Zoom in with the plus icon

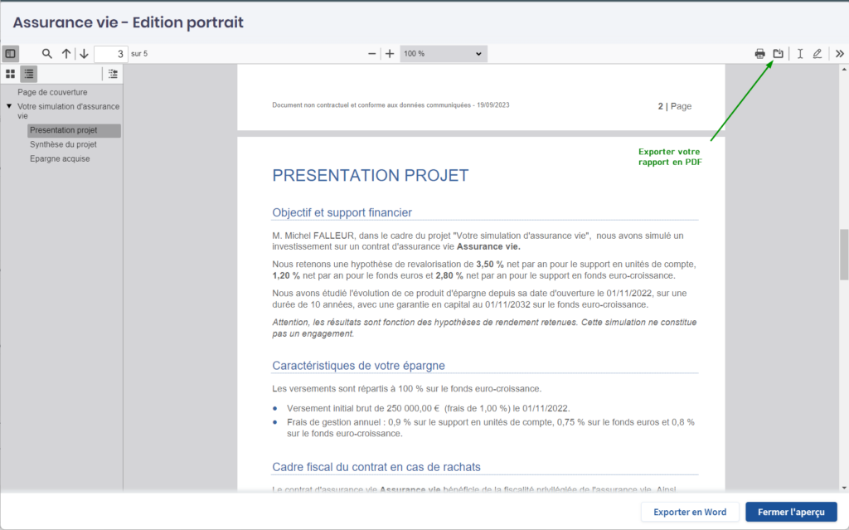tap(390, 54)
